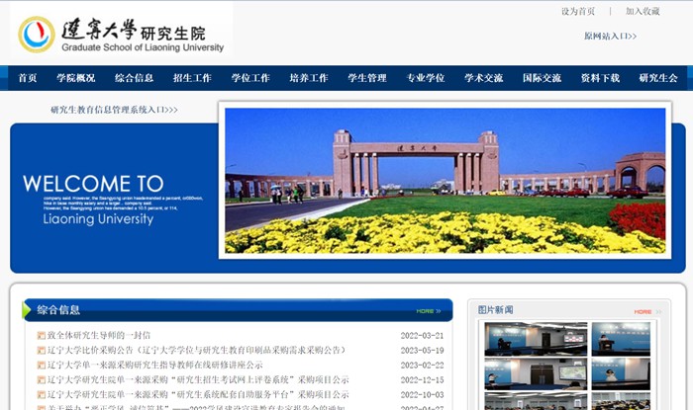This screenshot has width=693, height=410.
Task: Open the 研究生会 menu item
Action: pyautogui.click(x=658, y=78)
